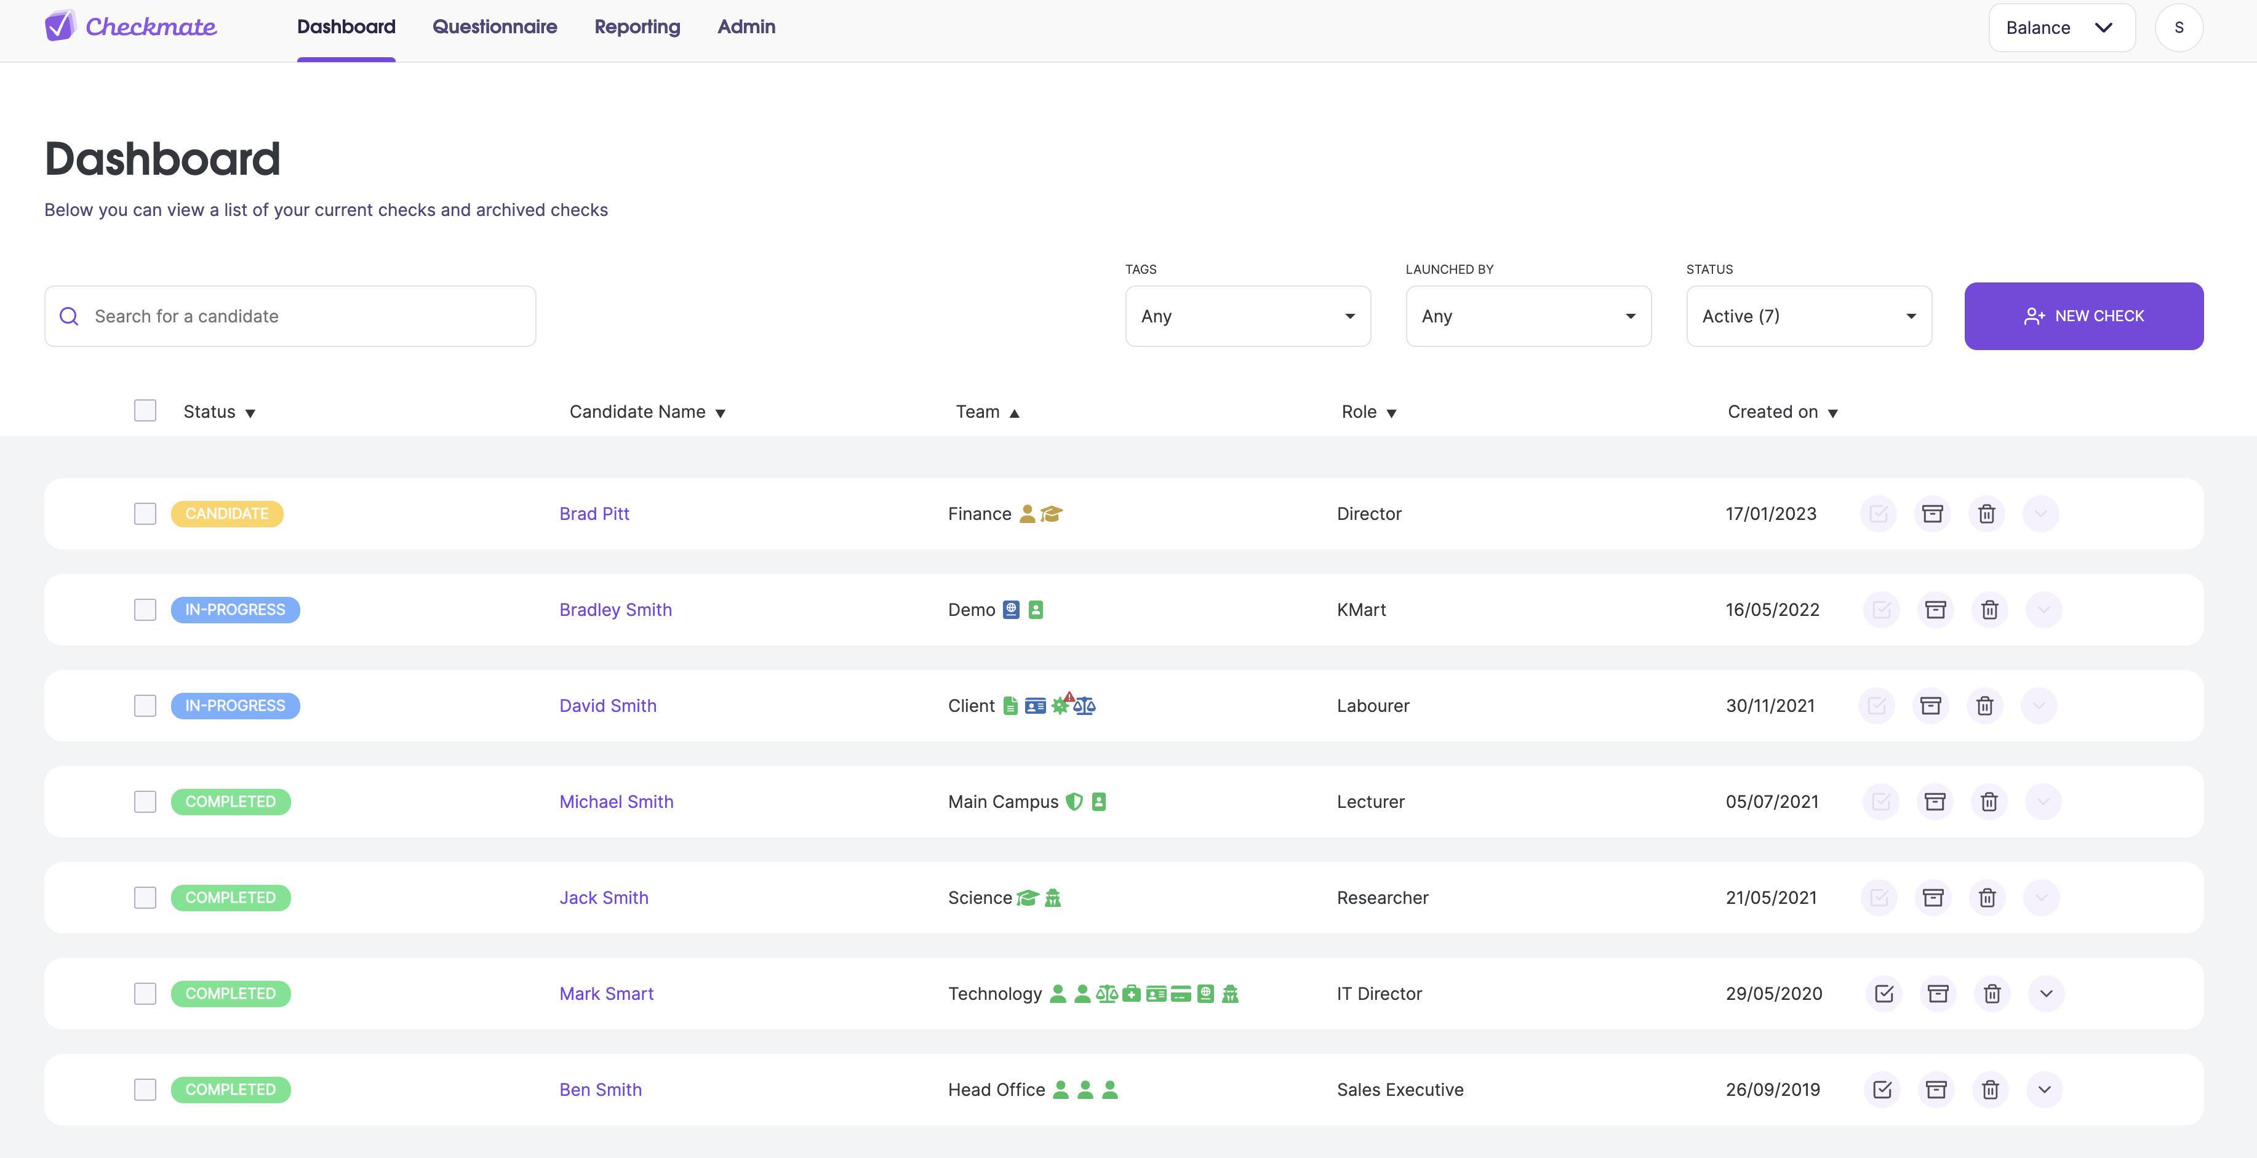Viewport: 2257px width, 1158px height.
Task: Click graduation cap icon next to Finance
Action: click(1052, 514)
